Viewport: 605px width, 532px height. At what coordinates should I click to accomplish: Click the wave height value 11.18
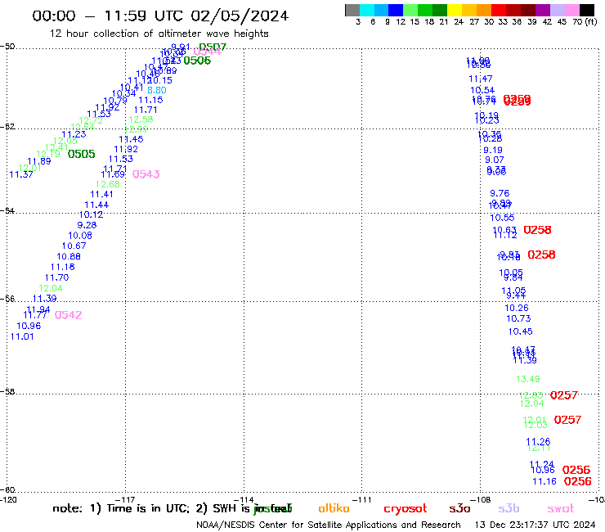pyautogui.click(x=62, y=267)
